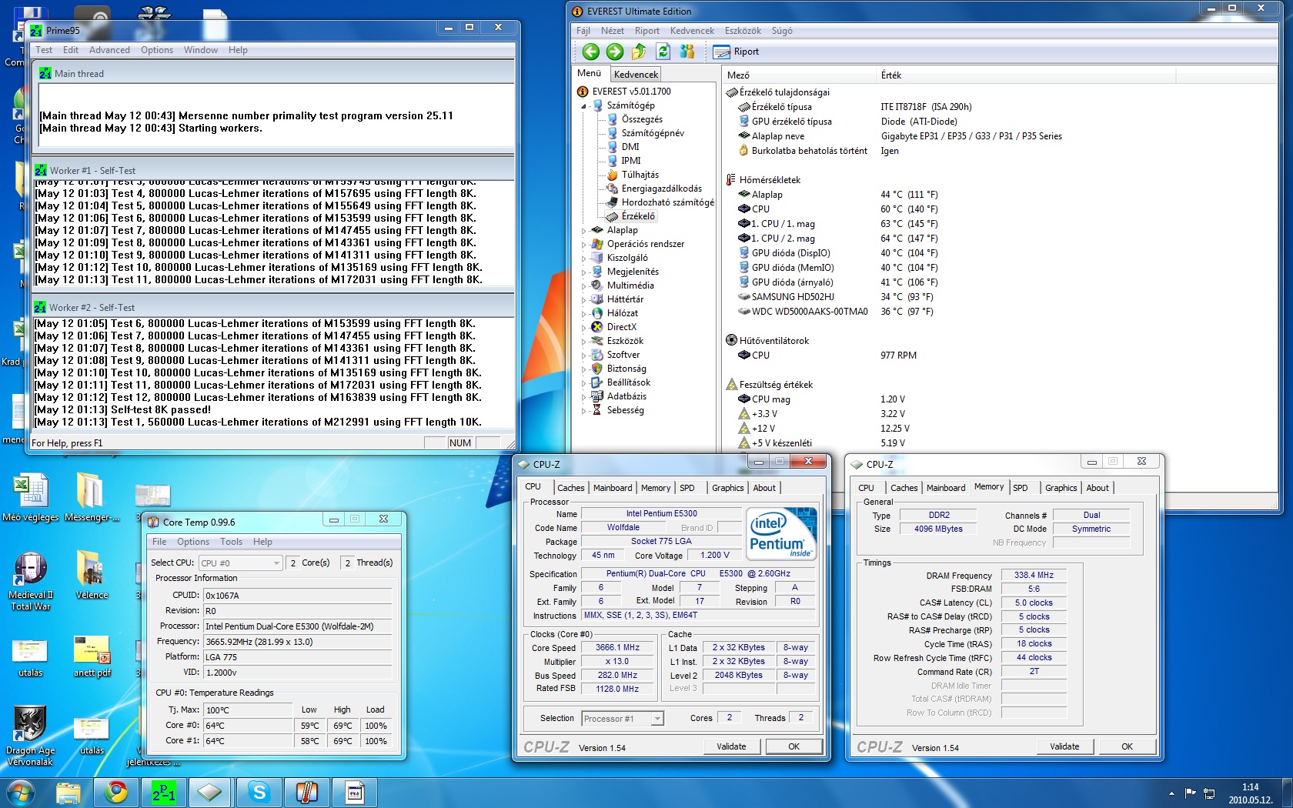Switch to the Kedvencek tab in EVEREST

pos(636,75)
